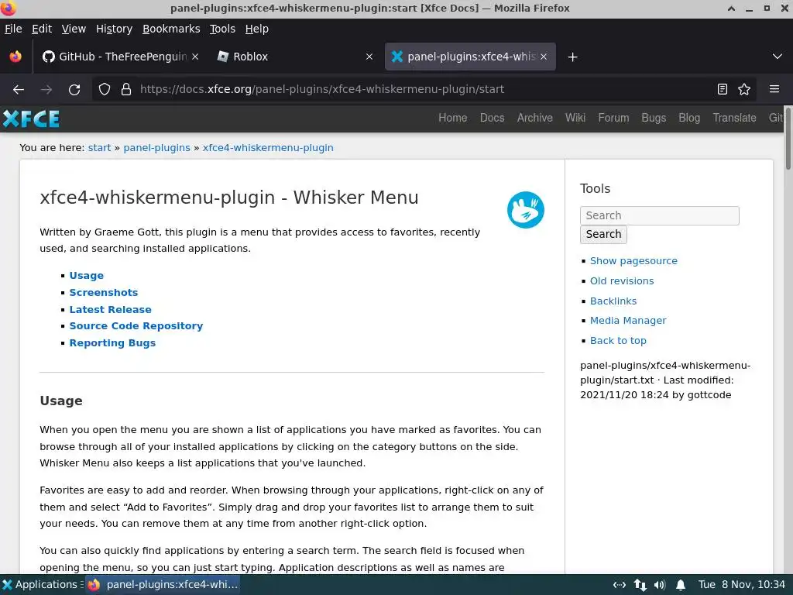Open Media Manager link

tap(627, 321)
